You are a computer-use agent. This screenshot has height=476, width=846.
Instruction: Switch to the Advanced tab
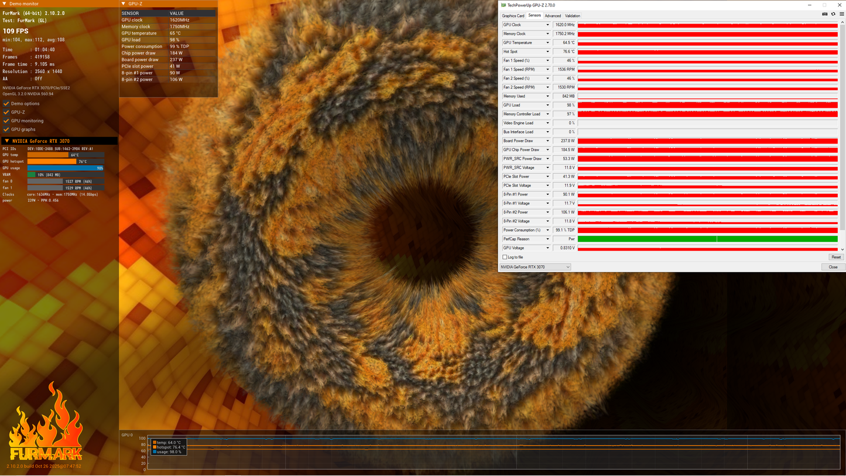553,16
